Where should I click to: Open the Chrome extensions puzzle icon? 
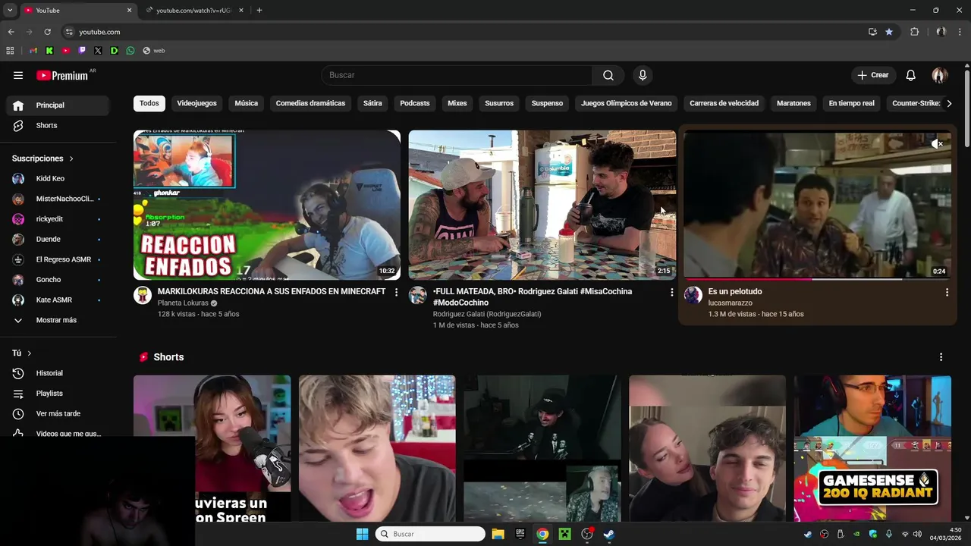tap(914, 32)
